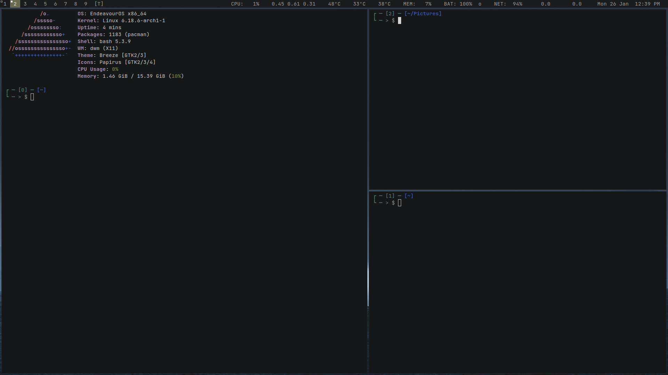Click the NET 94% network indicator
This screenshot has width=668, height=375.
(508, 4)
